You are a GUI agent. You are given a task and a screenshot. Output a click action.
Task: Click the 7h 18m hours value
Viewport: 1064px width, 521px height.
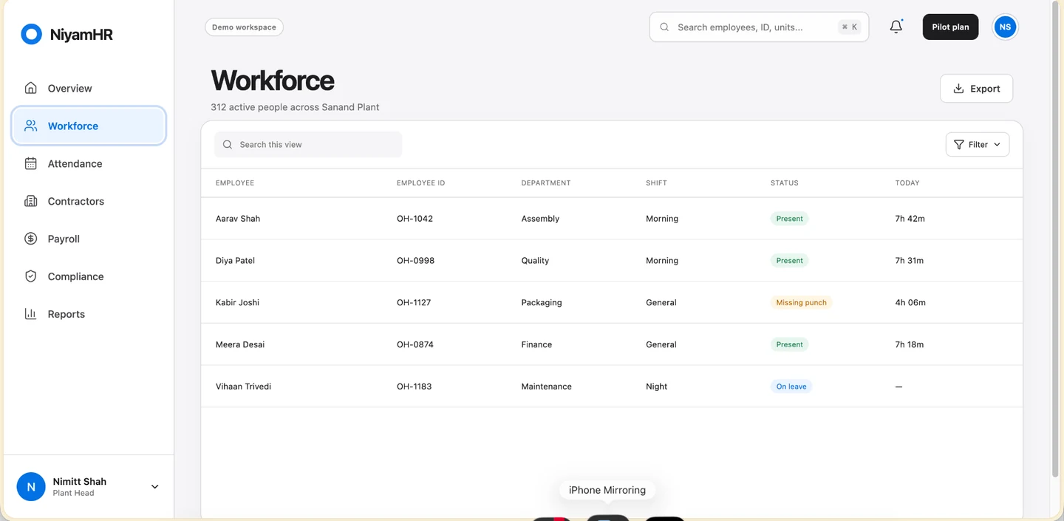click(x=910, y=344)
